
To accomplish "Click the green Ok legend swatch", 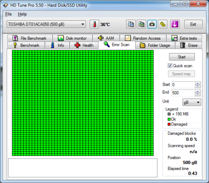I will coord(169,119).
